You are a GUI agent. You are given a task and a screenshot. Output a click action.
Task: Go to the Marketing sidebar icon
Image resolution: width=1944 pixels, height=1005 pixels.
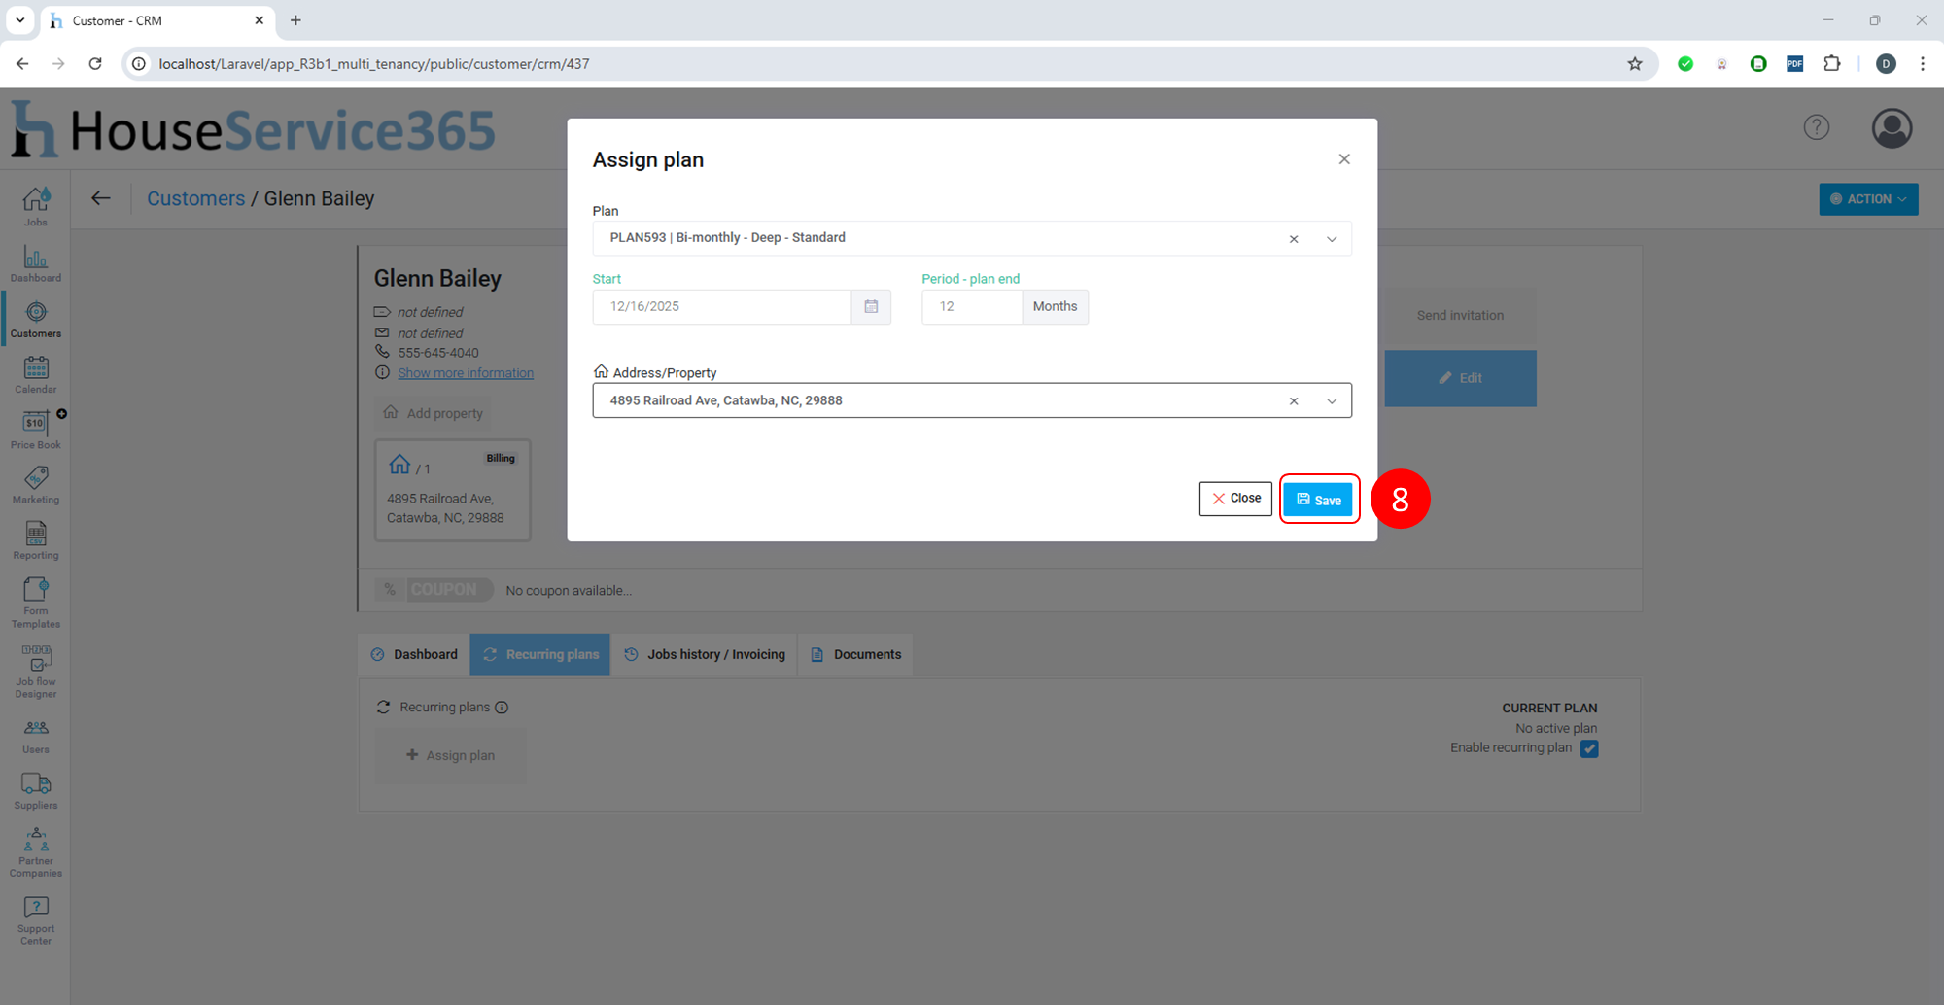tap(36, 484)
